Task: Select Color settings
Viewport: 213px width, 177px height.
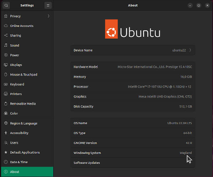Action: [x=27, y=114]
